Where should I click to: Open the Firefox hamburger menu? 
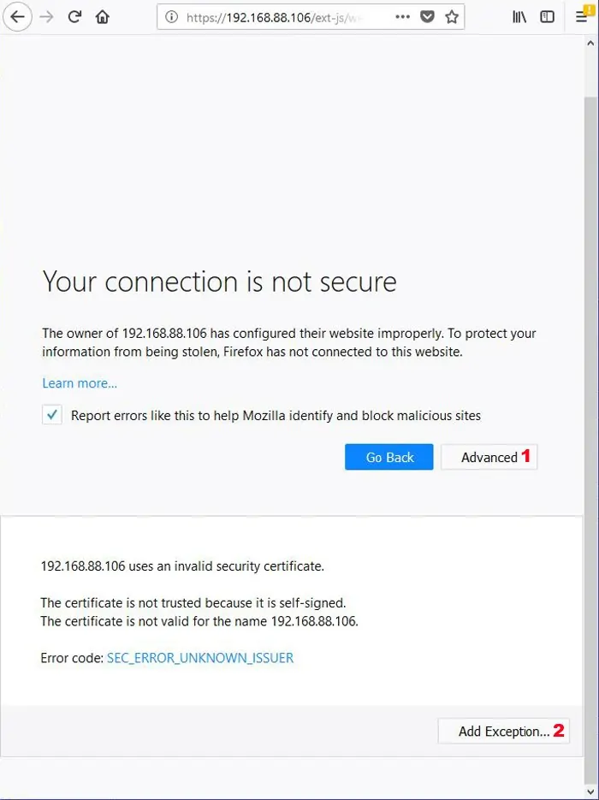tap(582, 17)
